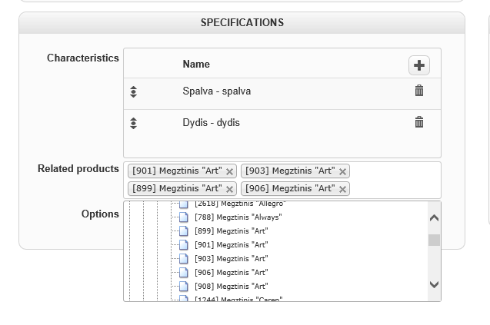490x325 pixels.
Task: Delete the Dydis characteristic with trash icon
Action: pos(419,122)
